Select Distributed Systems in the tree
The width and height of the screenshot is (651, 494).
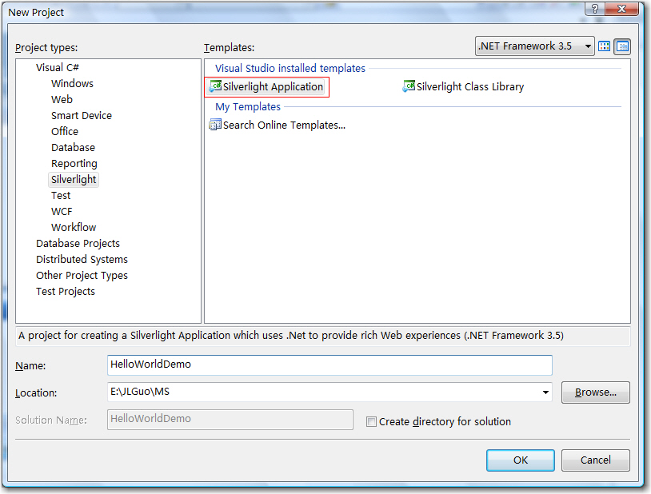(82, 260)
